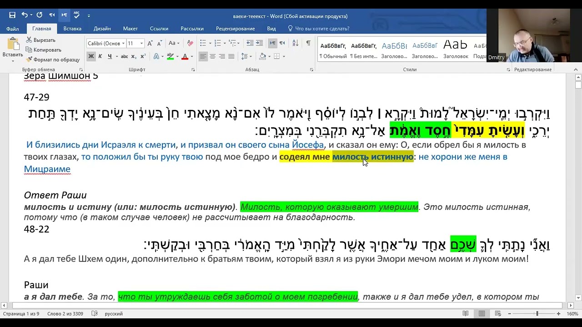This screenshot has width=582, height=327.
Task: Click Вырезать to cut the selection
Action: tap(40, 40)
